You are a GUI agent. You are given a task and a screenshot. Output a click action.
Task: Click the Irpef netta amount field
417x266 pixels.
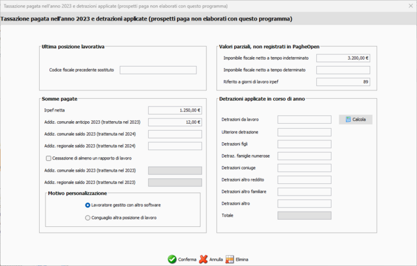point(174,110)
